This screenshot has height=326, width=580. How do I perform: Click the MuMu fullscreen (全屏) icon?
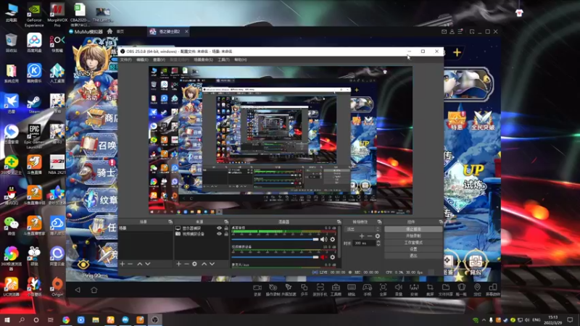point(384,290)
